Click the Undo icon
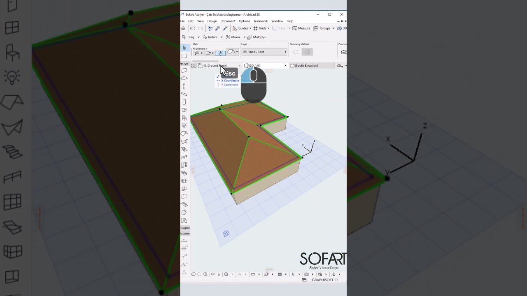 point(192,28)
